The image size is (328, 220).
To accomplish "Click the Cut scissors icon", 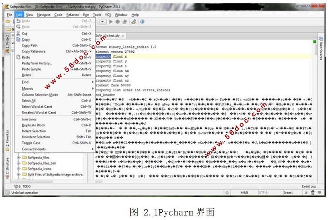I will coord(19,34).
